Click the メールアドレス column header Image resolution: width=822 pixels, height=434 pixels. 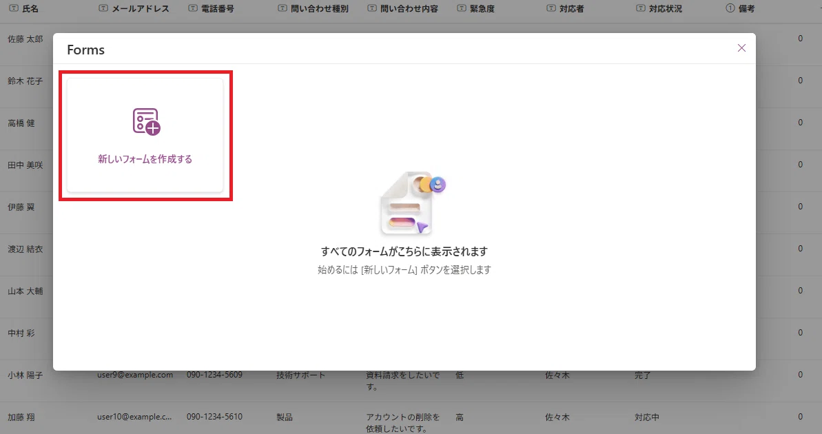141,8
